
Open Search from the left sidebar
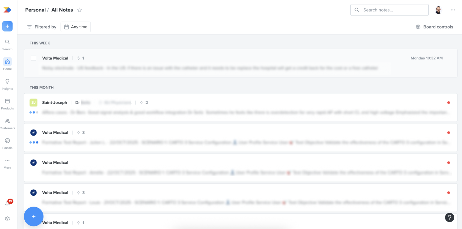pos(7,45)
